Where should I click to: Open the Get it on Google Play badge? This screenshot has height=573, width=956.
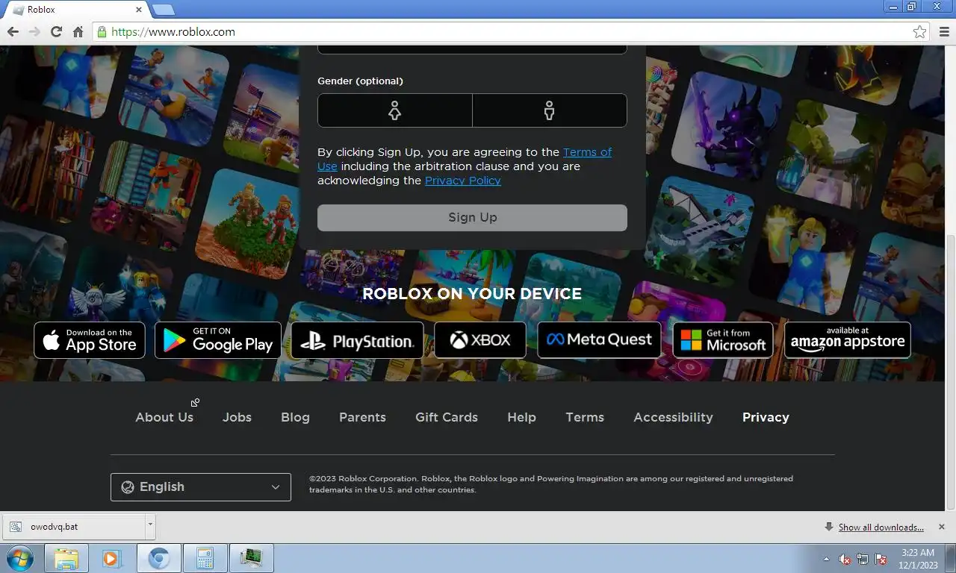218,340
